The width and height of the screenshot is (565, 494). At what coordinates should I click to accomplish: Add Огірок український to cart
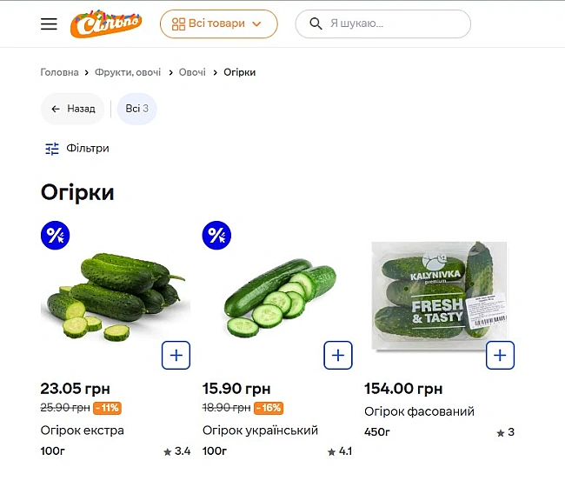pyautogui.click(x=338, y=355)
